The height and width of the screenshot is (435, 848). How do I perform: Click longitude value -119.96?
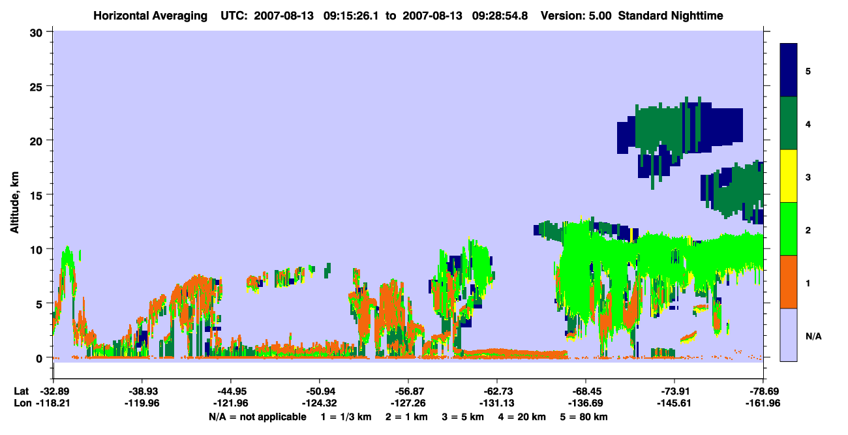pyautogui.click(x=142, y=402)
